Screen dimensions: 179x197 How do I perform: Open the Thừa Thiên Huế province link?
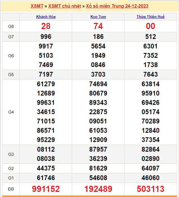coord(150,17)
